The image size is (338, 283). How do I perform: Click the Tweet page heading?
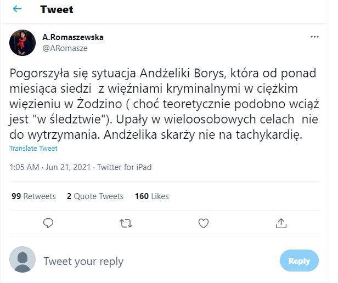(57, 9)
